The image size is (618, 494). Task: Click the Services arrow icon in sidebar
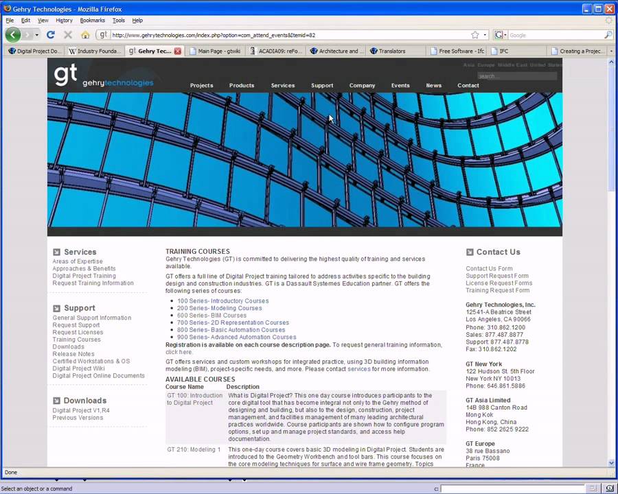point(56,252)
